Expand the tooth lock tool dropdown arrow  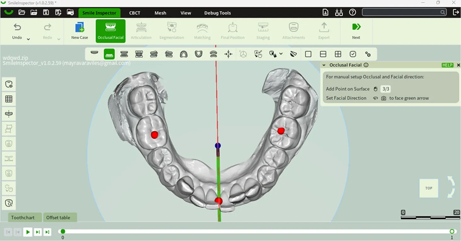(x=281, y=54)
